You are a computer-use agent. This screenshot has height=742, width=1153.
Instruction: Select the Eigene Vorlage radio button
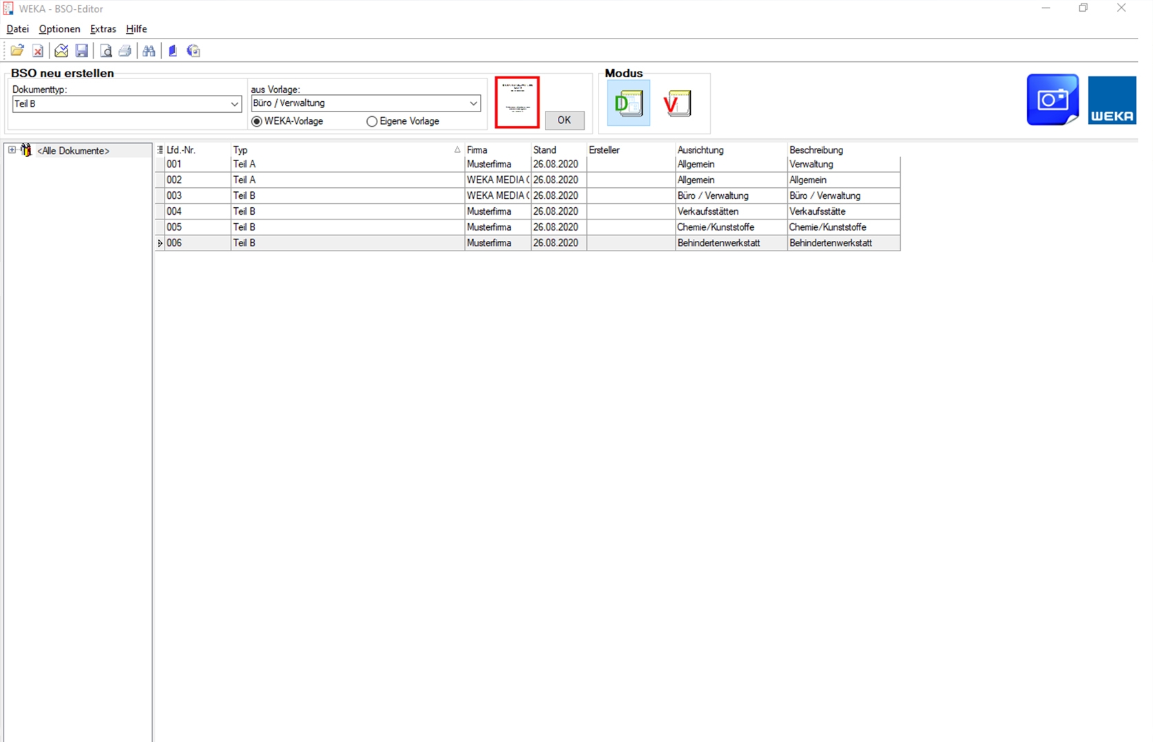point(372,121)
